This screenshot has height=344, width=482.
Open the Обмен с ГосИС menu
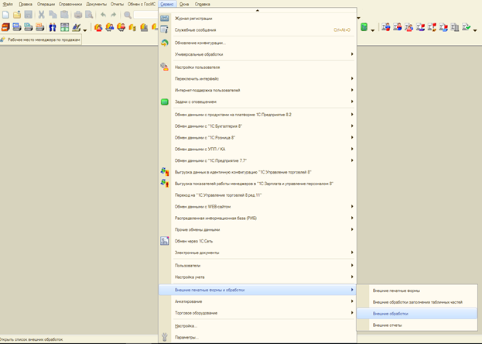click(142, 4)
